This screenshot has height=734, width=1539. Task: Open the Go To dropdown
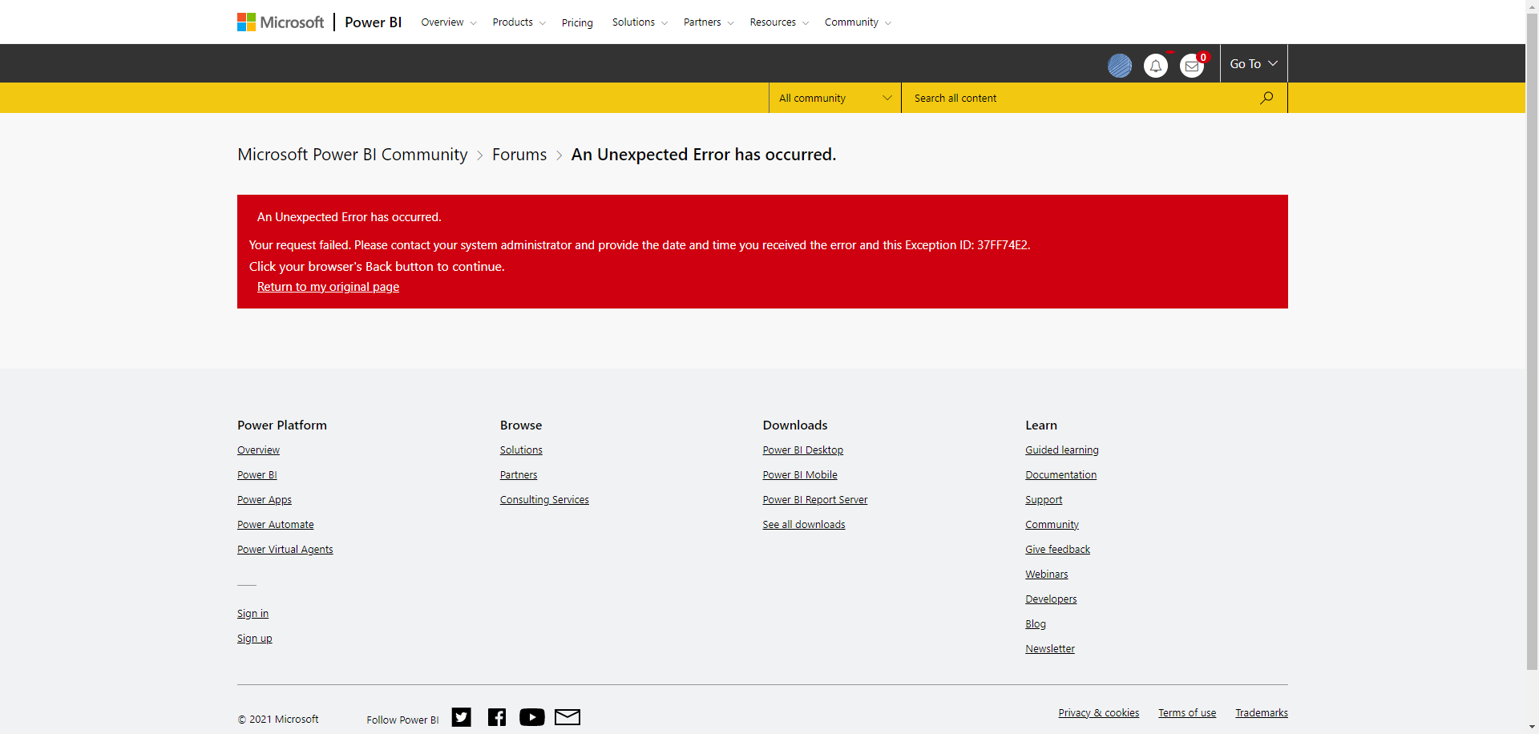pos(1254,63)
